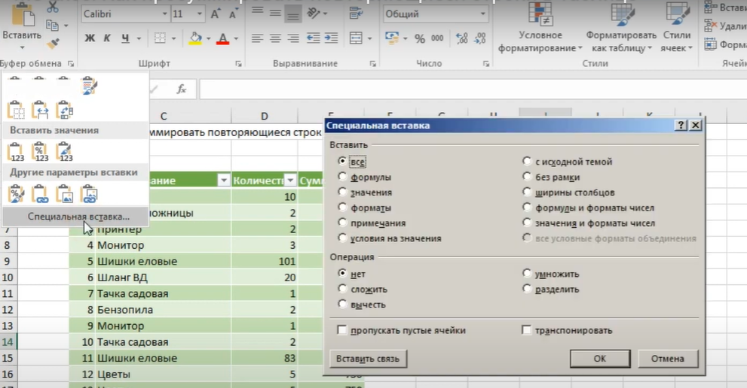
Task: Click the Format Painter brush icon
Action: pyautogui.click(x=53, y=44)
